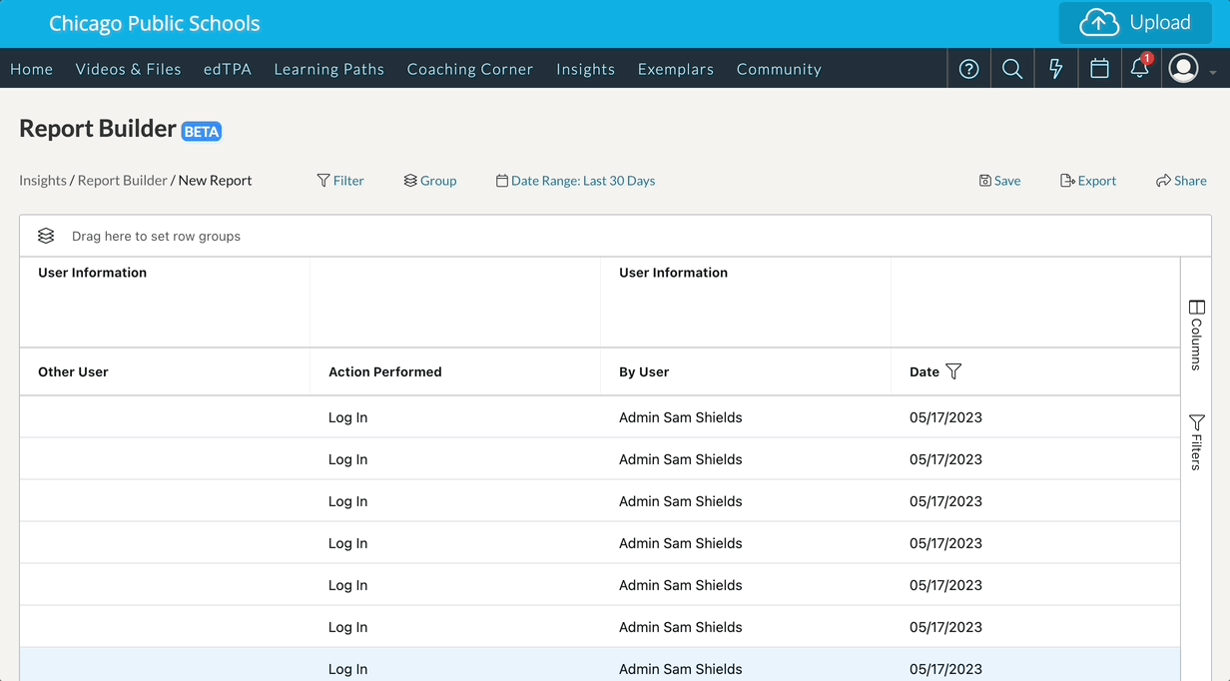Open the user profile avatar icon
Viewport: 1230px width, 681px height.
point(1183,68)
